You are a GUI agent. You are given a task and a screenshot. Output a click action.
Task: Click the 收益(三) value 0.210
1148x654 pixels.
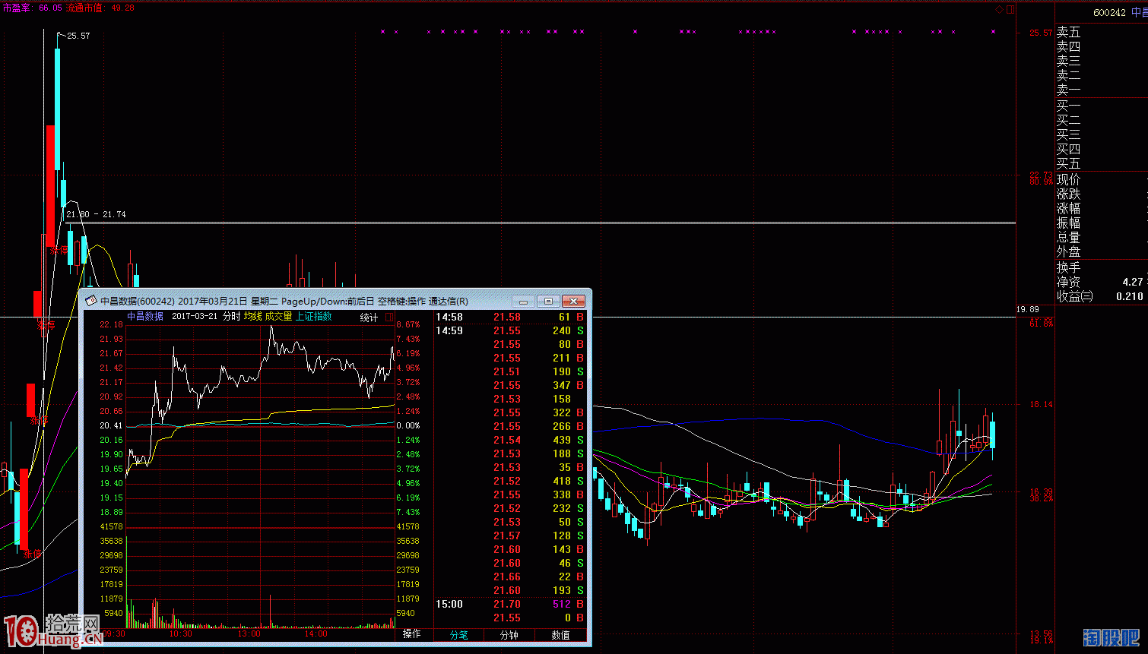(x=1130, y=296)
